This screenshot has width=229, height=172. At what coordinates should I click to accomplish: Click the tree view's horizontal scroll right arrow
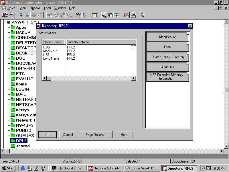point(222,151)
